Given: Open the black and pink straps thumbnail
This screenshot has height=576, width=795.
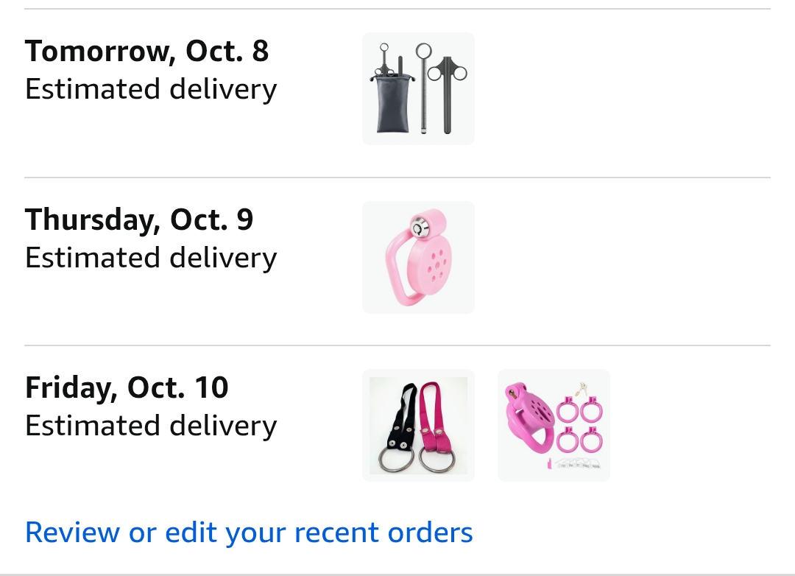Looking at the screenshot, I should click(x=418, y=425).
